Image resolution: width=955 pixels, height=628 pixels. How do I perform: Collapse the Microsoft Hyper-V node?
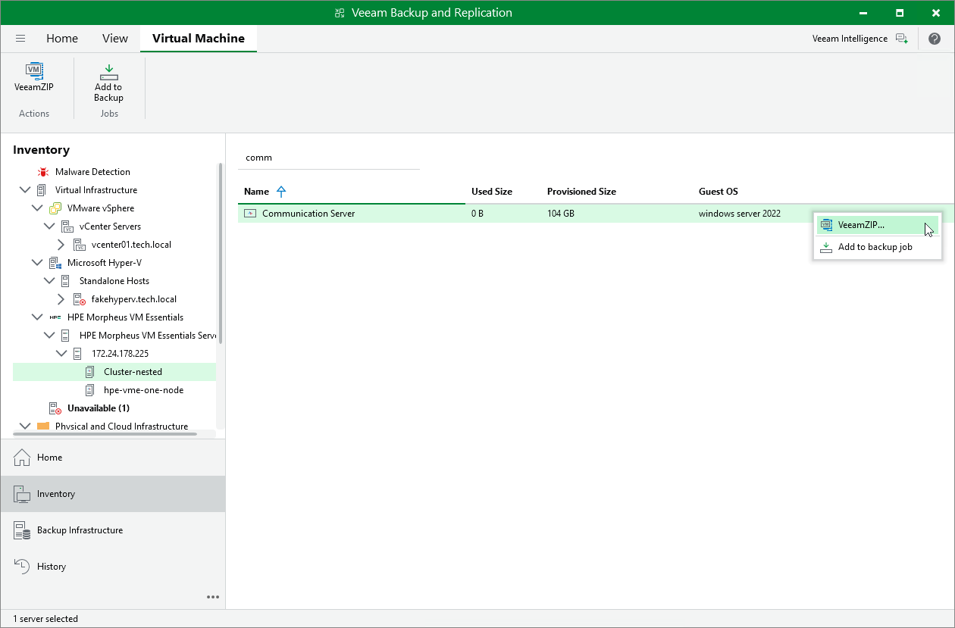pyautogui.click(x=37, y=263)
